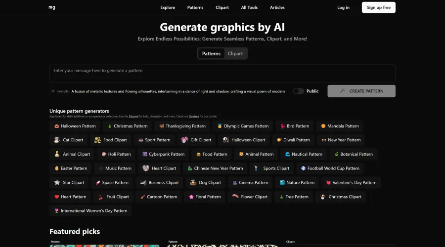Open Easter Pattern generator
445x247 pixels.
(x=71, y=168)
